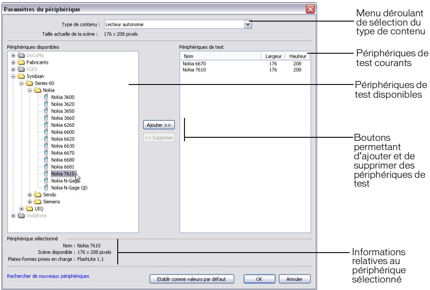The width and height of the screenshot is (430, 290).
Task: Confirm with the OK button
Action: (x=259, y=279)
